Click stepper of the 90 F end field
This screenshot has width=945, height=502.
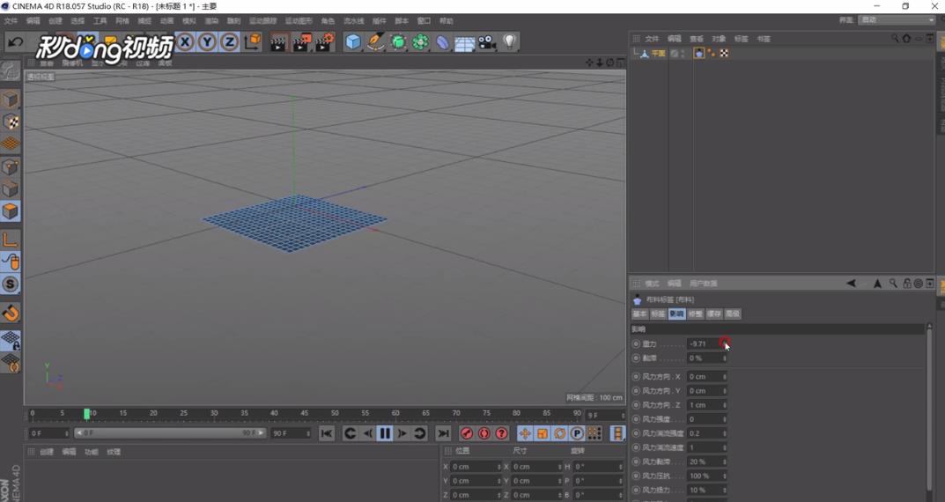[308, 433]
